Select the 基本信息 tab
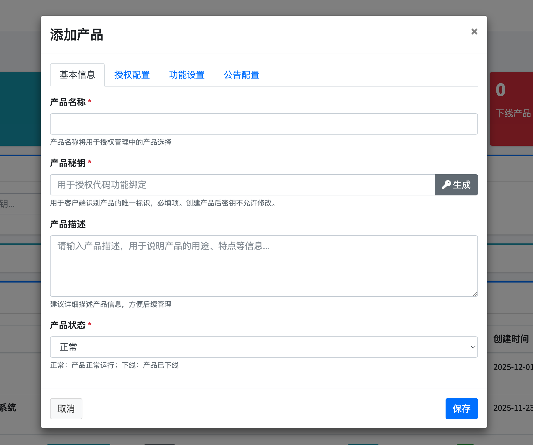The height and width of the screenshot is (445, 533). click(77, 75)
